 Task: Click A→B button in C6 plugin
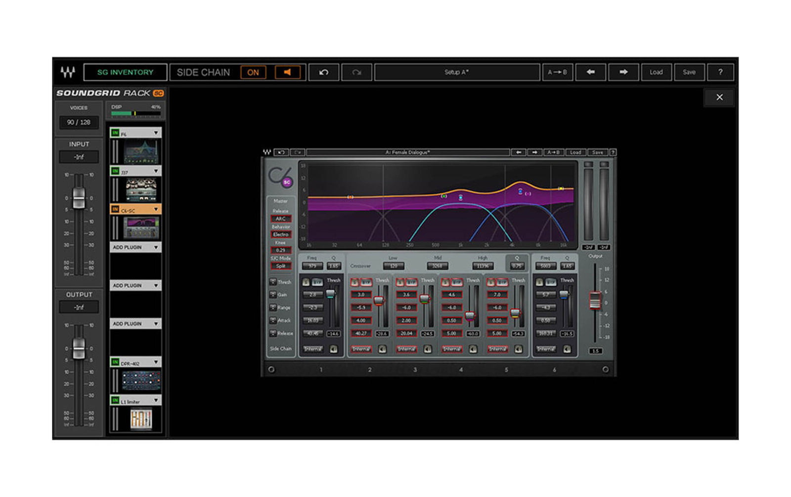click(554, 152)
